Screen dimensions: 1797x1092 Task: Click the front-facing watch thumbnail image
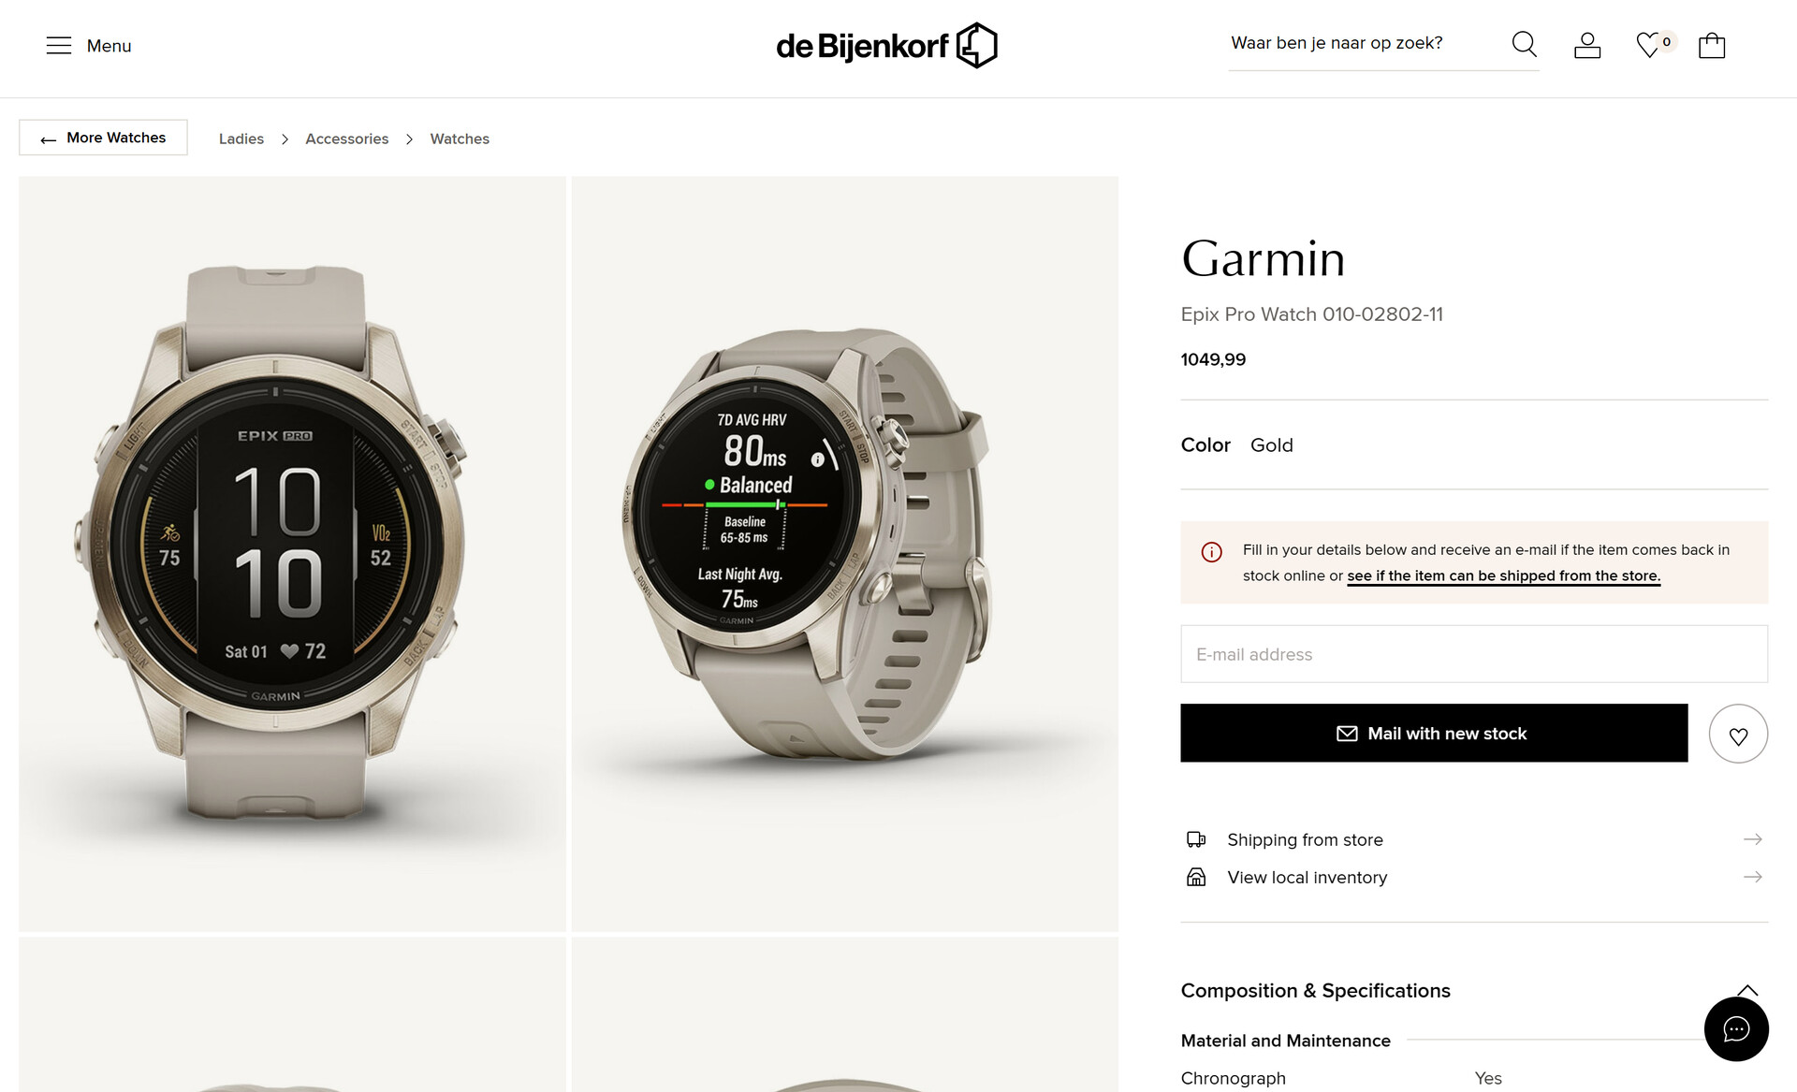pyautogui.click(x=293, y=553)
